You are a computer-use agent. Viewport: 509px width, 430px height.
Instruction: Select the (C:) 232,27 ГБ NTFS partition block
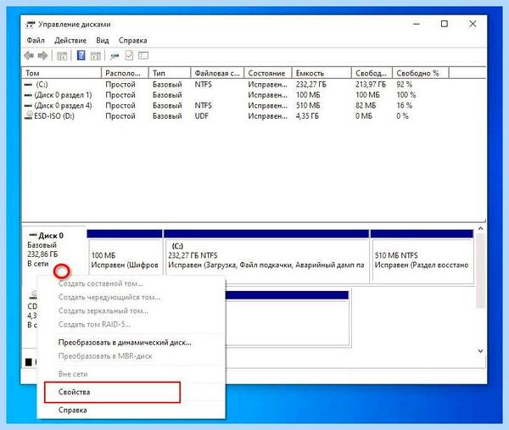pyautogui.click(x=266, y=256)
